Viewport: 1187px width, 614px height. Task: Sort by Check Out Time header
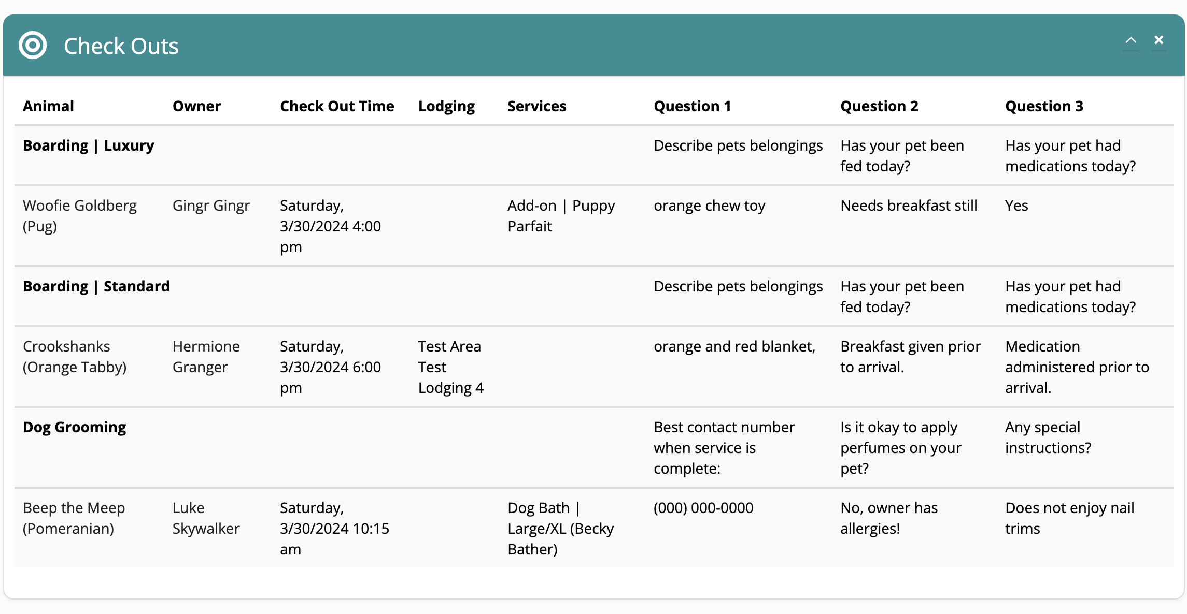click(337, 106)
